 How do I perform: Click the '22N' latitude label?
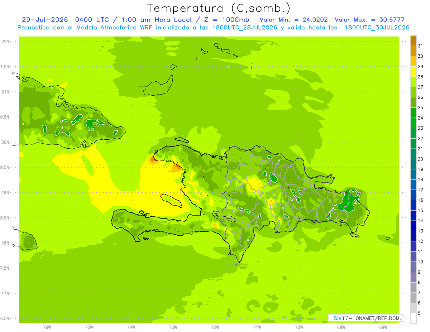[x=5, y=42]
